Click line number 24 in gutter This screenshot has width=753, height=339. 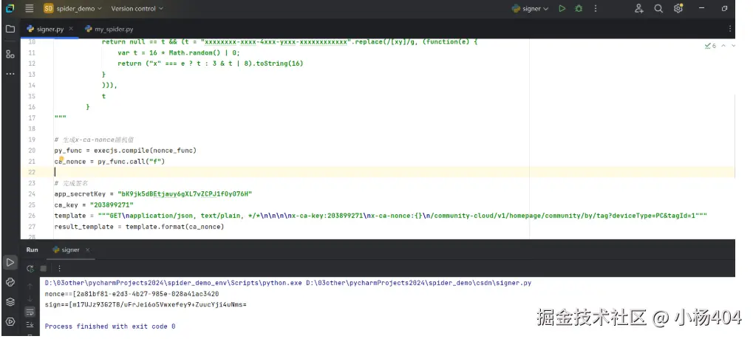(x=32, y=194)
